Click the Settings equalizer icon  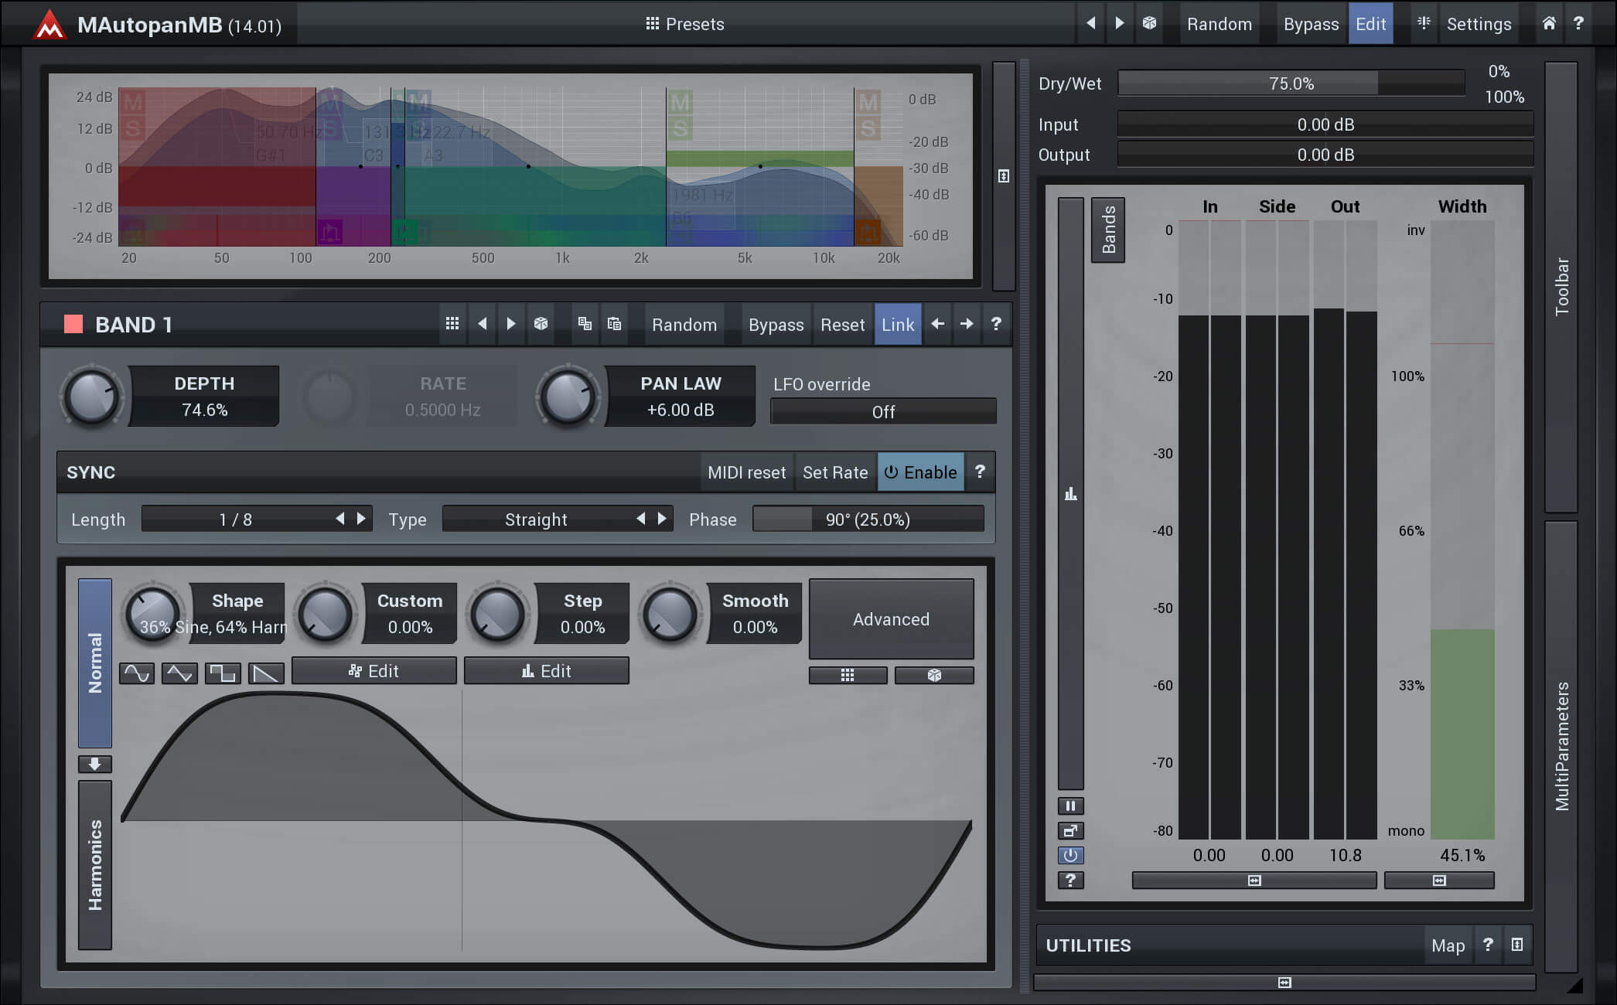(1424, 23)
